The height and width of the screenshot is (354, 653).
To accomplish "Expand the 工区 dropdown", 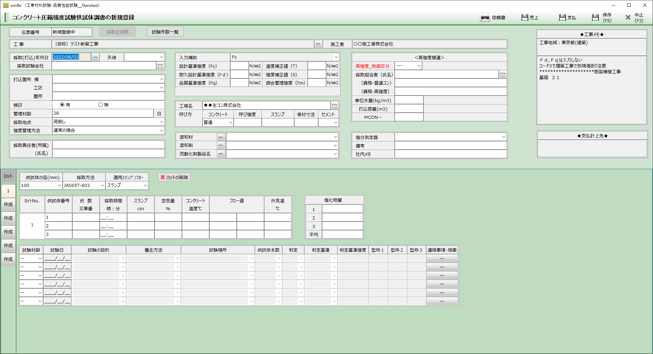I will tap(161, 88).
